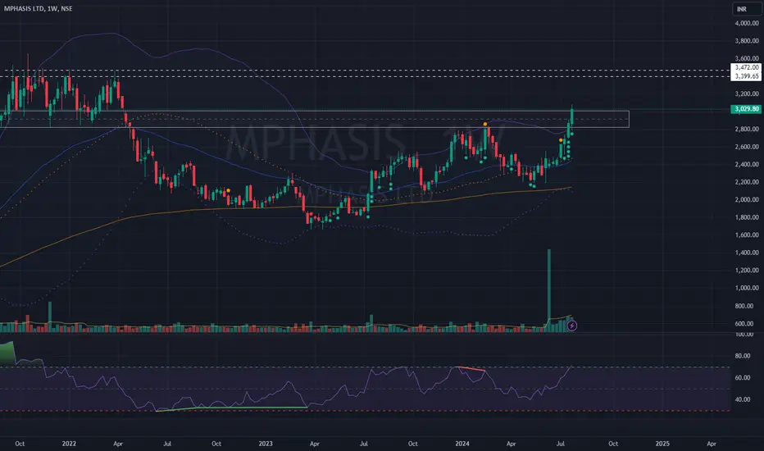The height and width of the screenshot is (451, 764).
Task: Click the 2,000.00 price axis label
Action: (x=747, y=199)
